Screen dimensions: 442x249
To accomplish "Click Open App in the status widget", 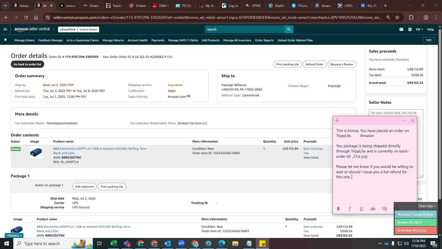I will pyautogui.click(x=427, y=206).
